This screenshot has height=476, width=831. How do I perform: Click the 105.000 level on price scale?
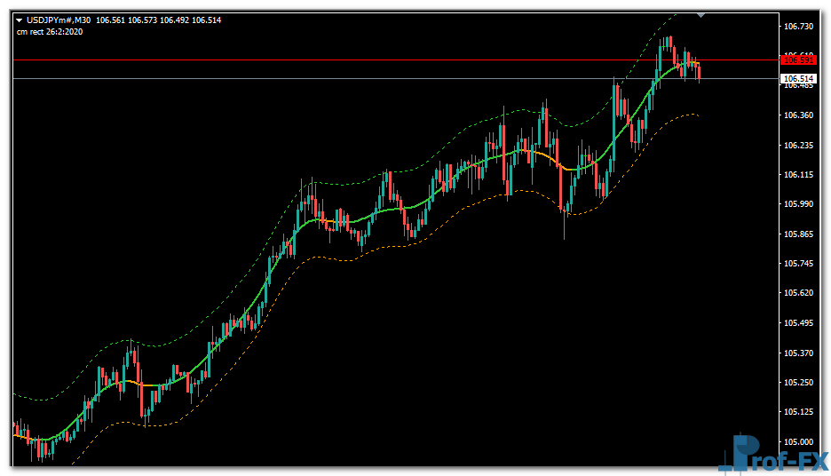pyautogui.click(x=799, y=441)
